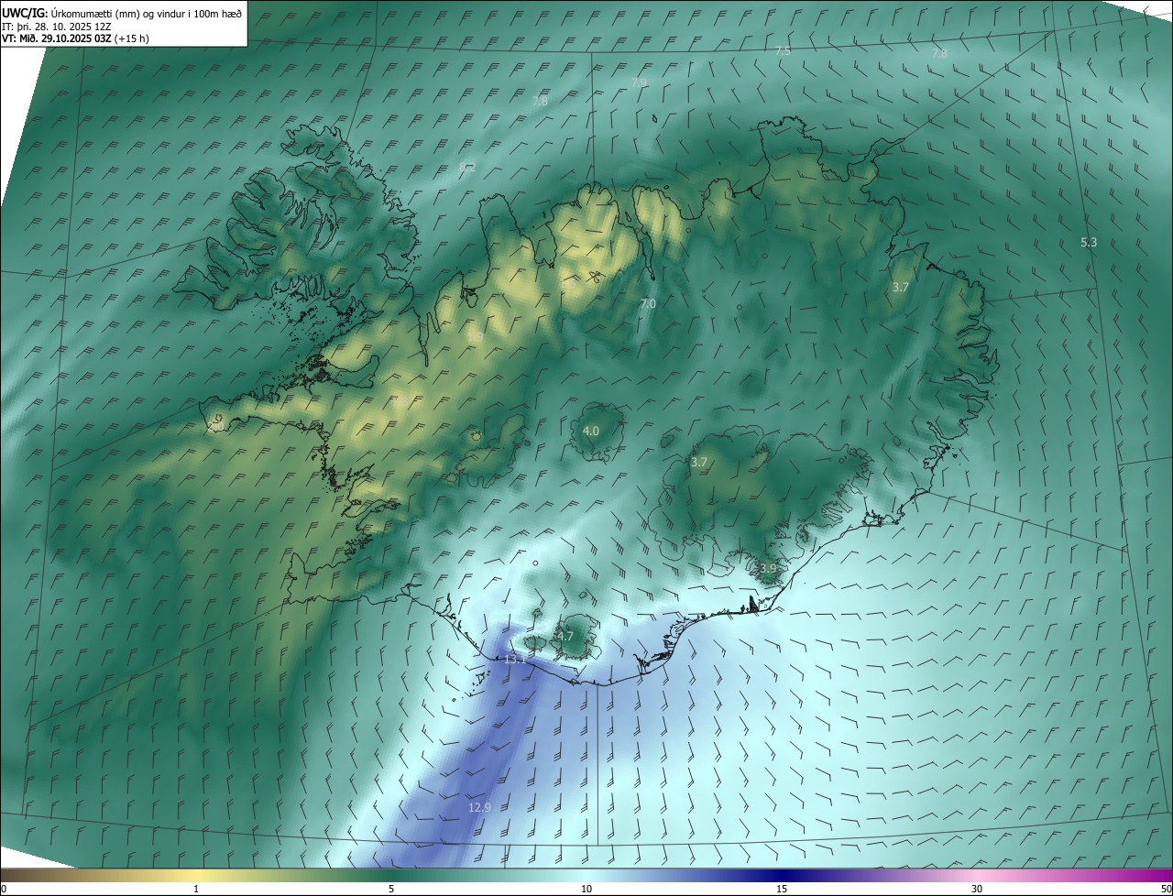Click the 4.7 value label on the small glacier

click(565, 636)
